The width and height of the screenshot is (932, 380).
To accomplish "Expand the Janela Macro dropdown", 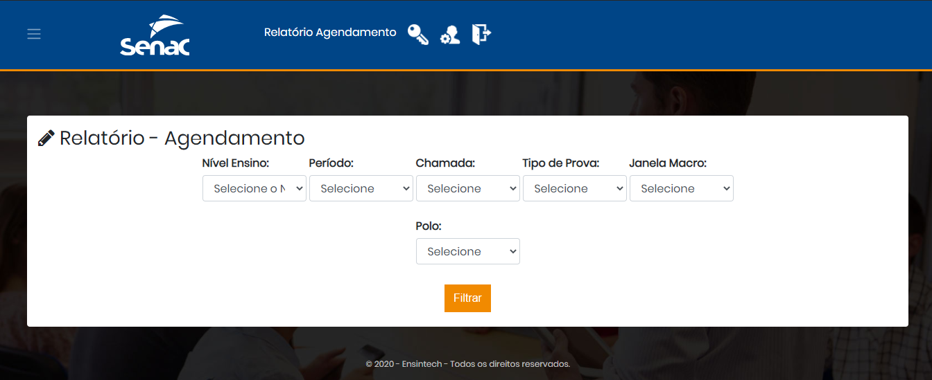I will [682, 188].
